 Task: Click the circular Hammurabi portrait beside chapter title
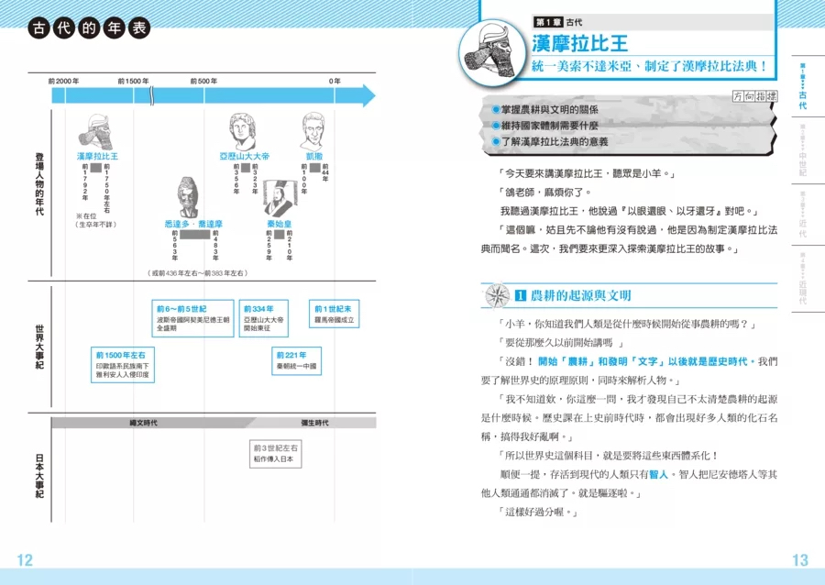(x=493, y=54)
